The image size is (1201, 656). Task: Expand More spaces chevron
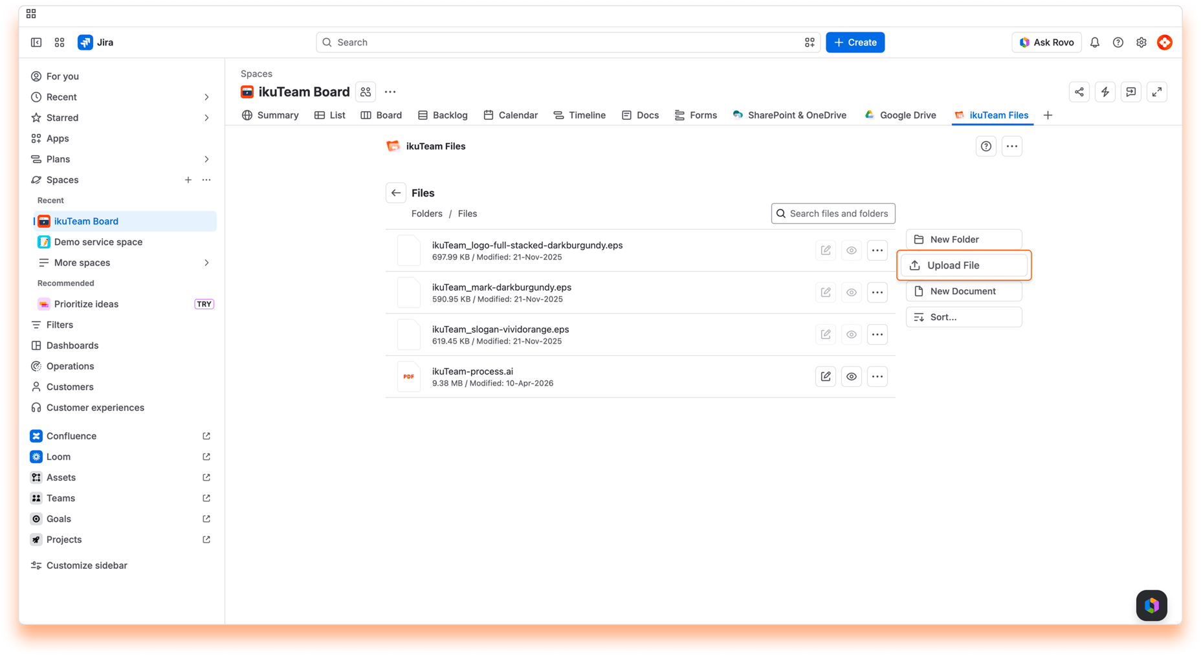206,263
